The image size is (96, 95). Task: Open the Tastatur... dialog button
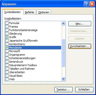(63, 89)
